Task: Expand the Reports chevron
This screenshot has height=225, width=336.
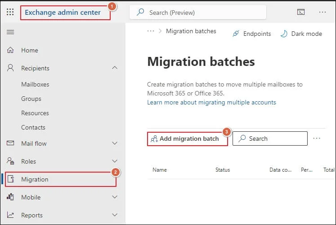Action: point(115,215)
